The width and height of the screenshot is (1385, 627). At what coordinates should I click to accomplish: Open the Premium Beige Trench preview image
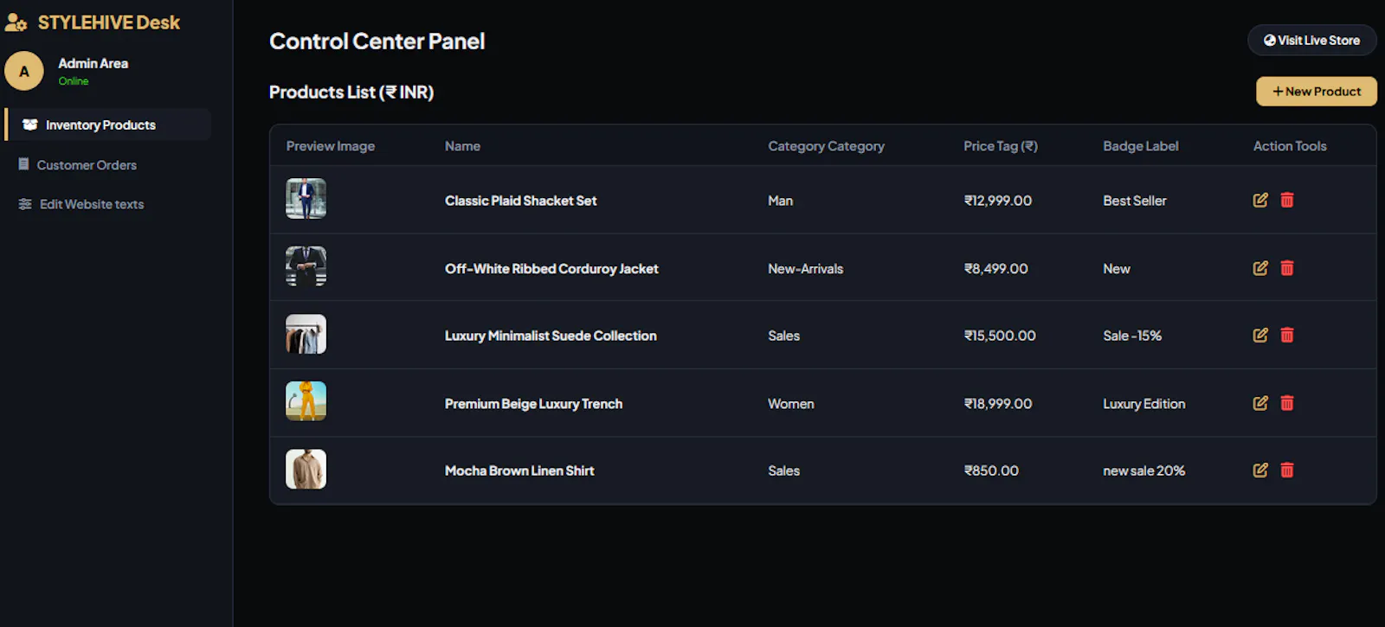point(306,401)
